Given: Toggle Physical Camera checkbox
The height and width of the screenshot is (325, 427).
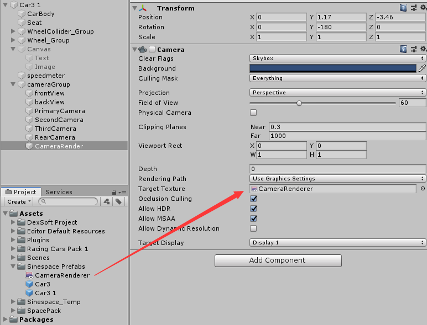Looking at the screenshot, I should click(253, 113).
